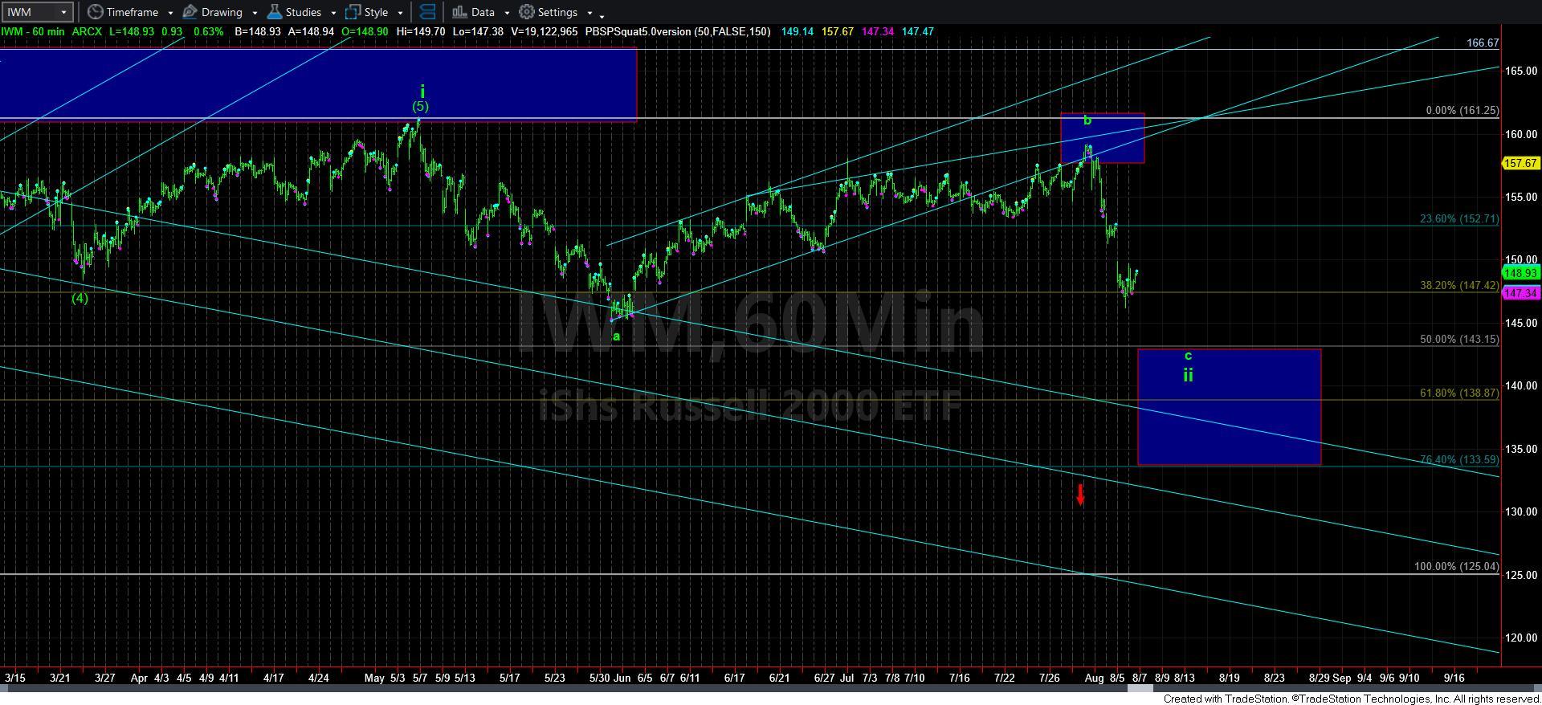This screenshot has width=1542, height=705.
Task: Select the green wave c ii label
Action: click(x=1188, y=367)
